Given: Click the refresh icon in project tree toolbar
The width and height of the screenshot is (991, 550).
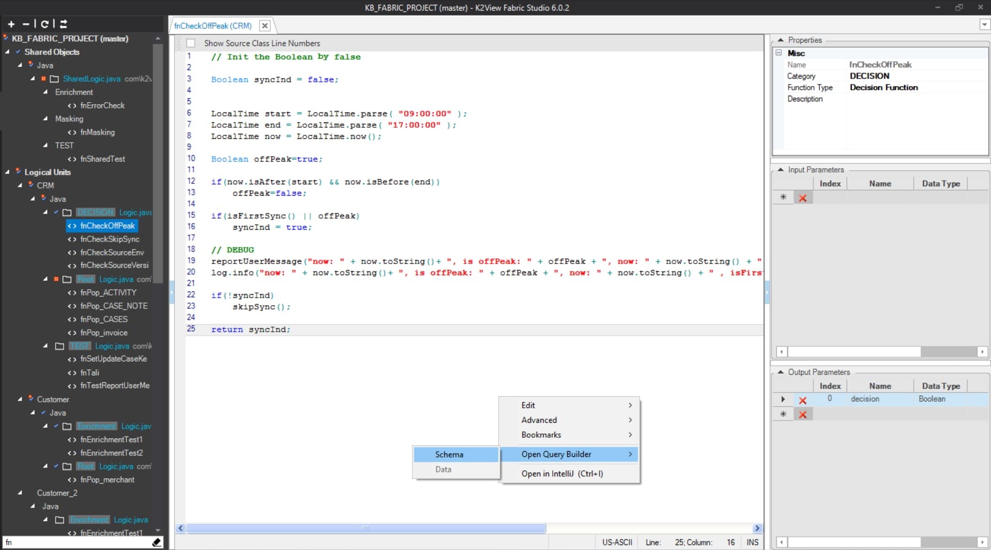Looking at the screenshot, I should 45,24.
